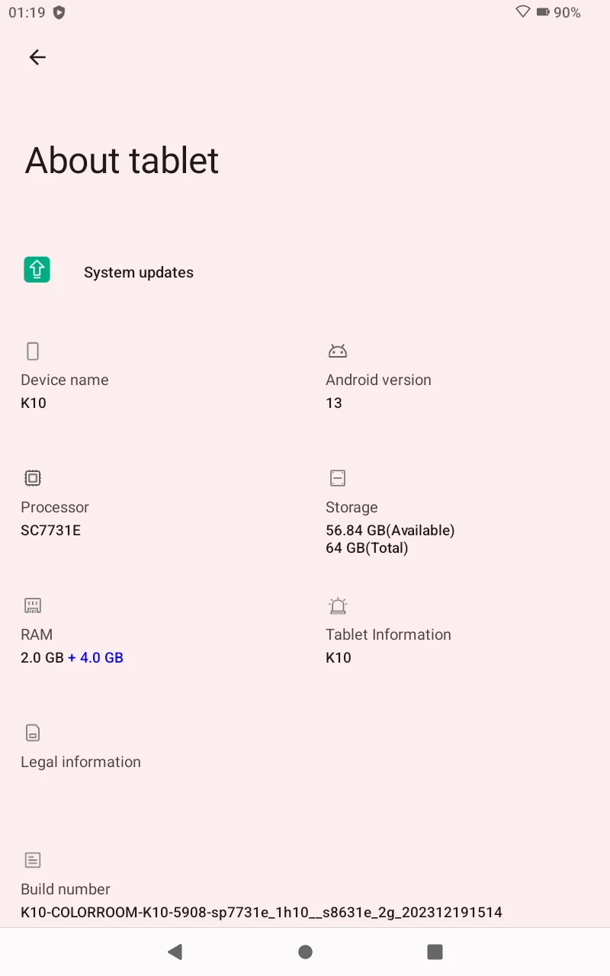The image size is (610, 976).
Task: Tap the Tablet Information alarm icon
Action: coord(337,605)
